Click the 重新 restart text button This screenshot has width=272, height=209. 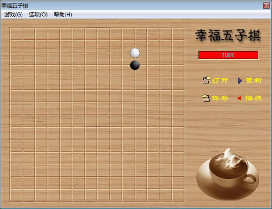tap(253, 80)
